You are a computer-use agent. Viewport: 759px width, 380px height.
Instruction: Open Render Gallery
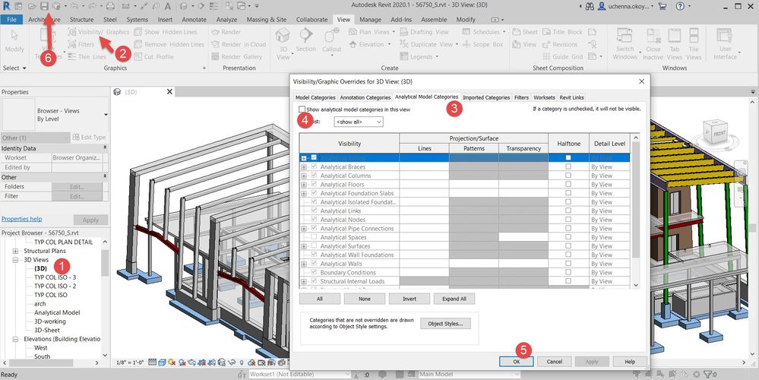237,57
